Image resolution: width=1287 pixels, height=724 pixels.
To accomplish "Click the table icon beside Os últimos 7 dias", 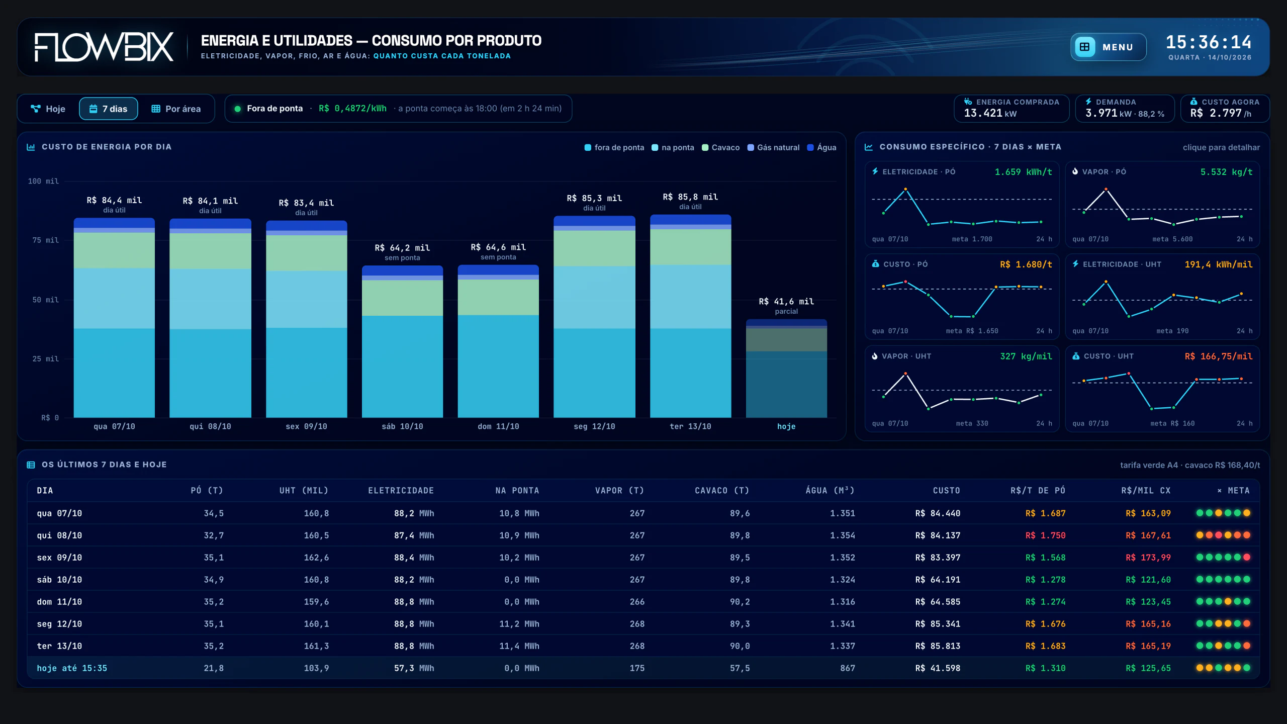I will coord(31,465).
